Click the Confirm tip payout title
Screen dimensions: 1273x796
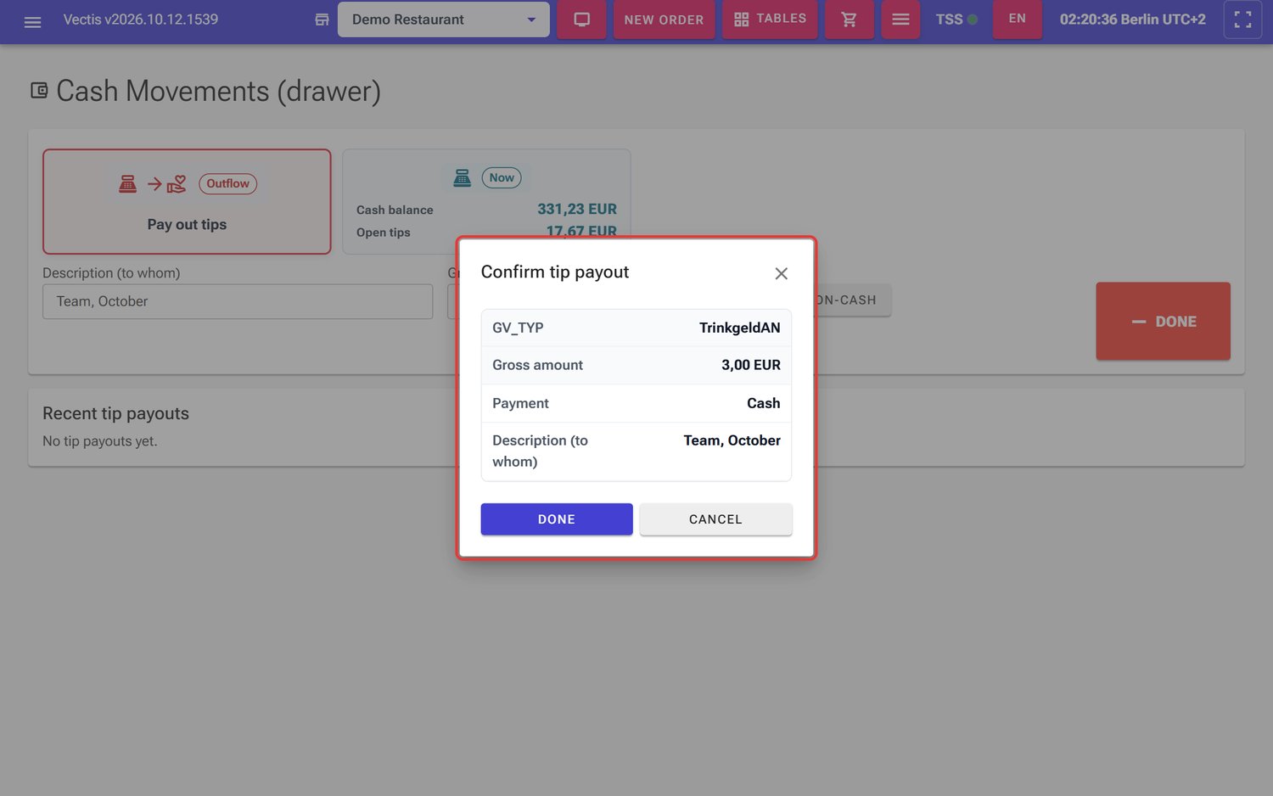click(555, 272)
